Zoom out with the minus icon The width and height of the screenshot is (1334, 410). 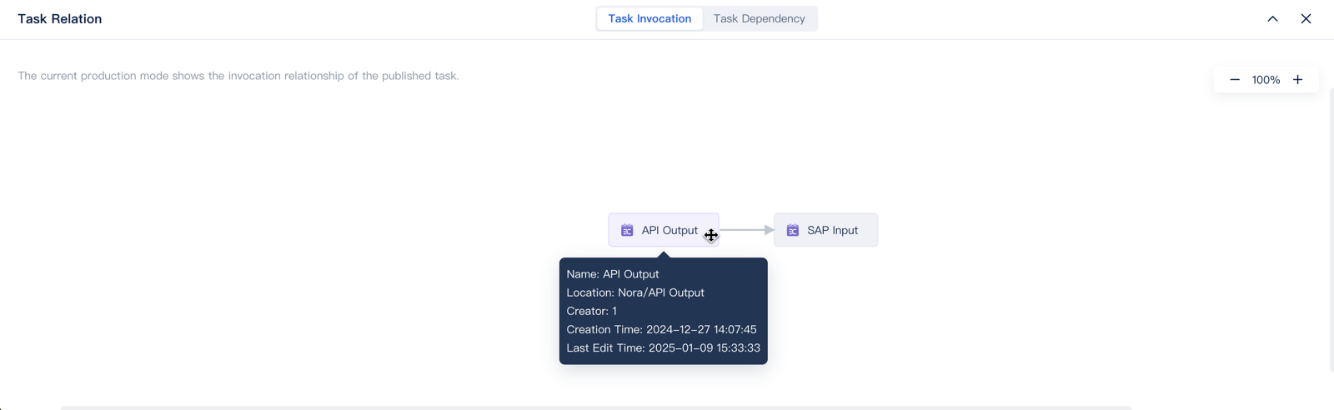[x=1235, y=80]
